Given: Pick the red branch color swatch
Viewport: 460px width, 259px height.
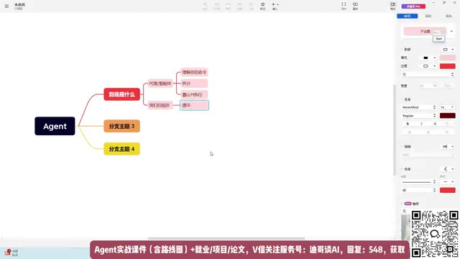Looking at the screenshot, I should (x=447, y=190).
